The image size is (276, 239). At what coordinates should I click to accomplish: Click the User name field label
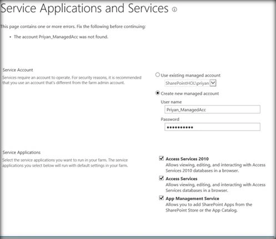171,102
